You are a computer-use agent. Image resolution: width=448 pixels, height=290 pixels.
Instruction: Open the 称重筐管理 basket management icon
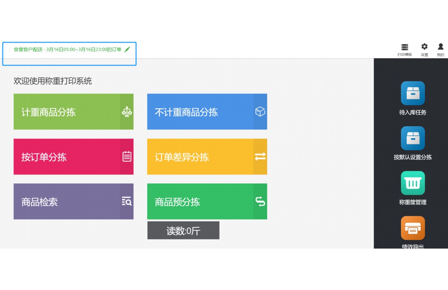pyautogui.click(x=412, y=183)
